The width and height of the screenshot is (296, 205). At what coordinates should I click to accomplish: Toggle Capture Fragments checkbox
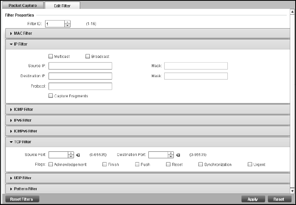(51, 96)
